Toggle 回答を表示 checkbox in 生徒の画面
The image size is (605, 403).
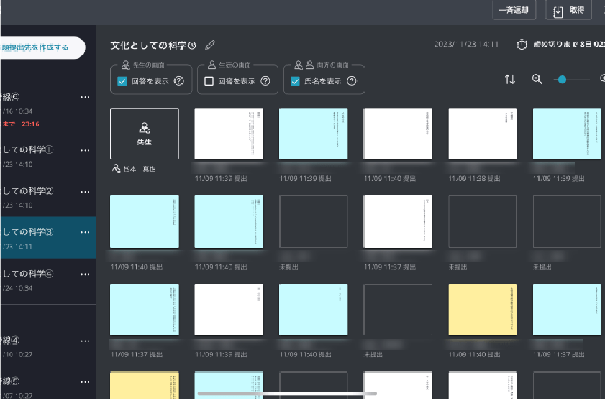[209, 81]
